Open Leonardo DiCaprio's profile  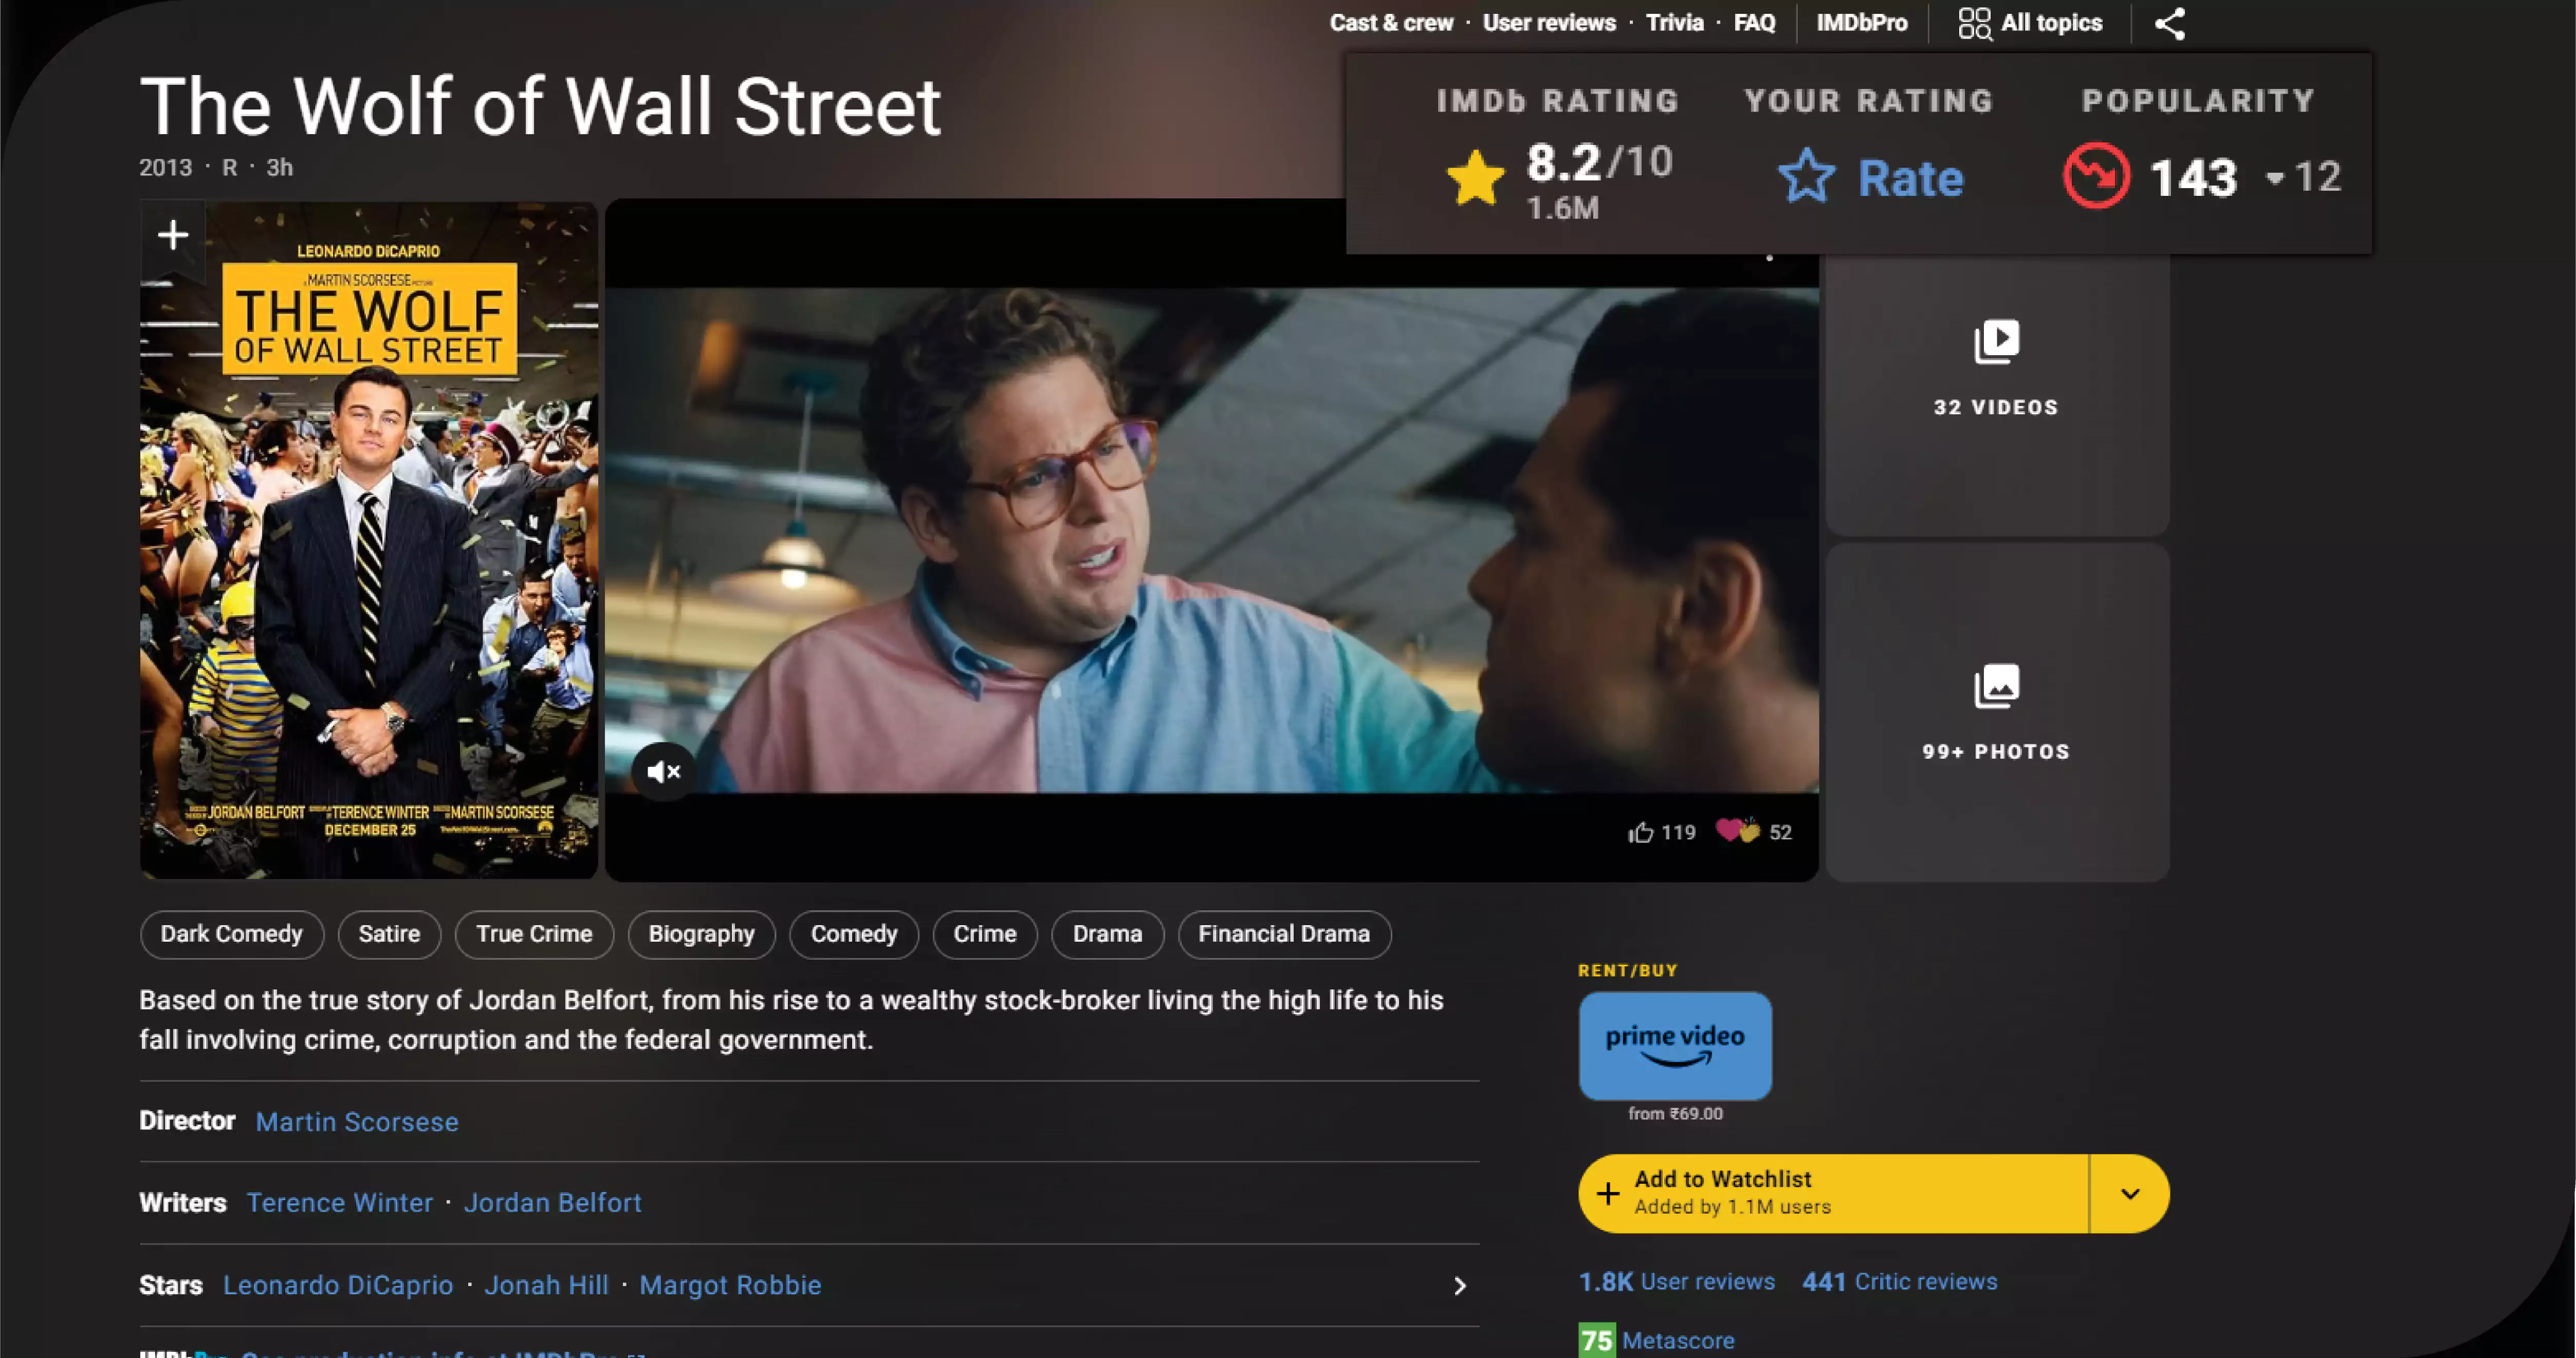click(x=338, y=1285)
